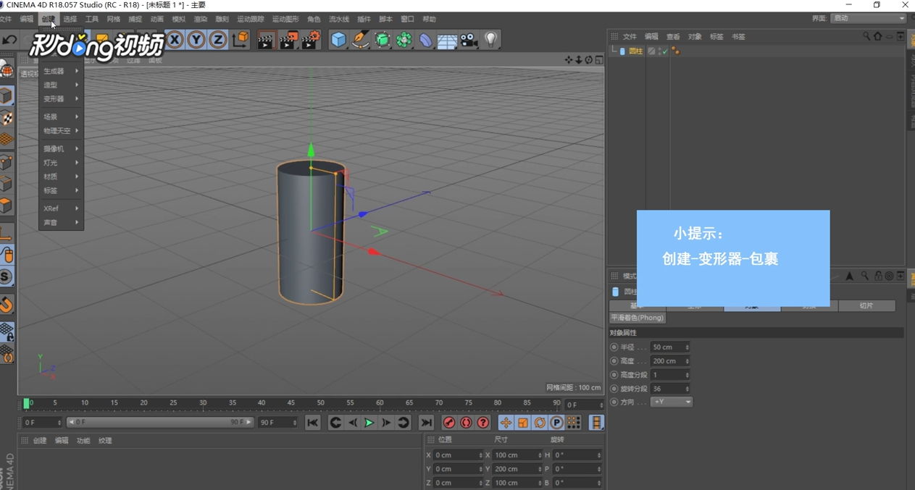Click the Render to Picture Viewer icon
The image size is (915, 490).
click(x=288, y=40)
